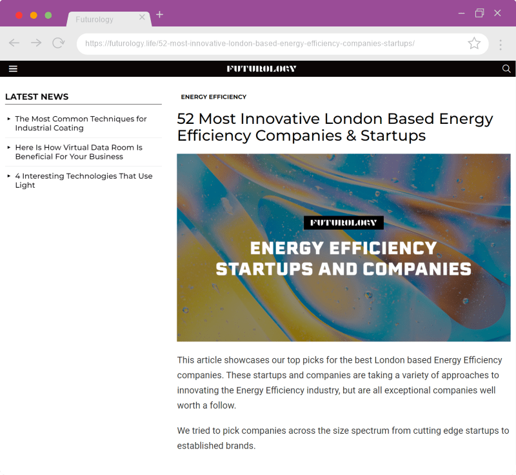This screenshot has width=516, height=475.
Task: Open the Energy Efficiency category link
Action: coord(213,97)
